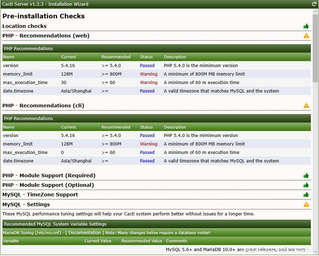319x256 pixels.
Task: Collapse the MySQL - Settings section
Action: point(26,204)
